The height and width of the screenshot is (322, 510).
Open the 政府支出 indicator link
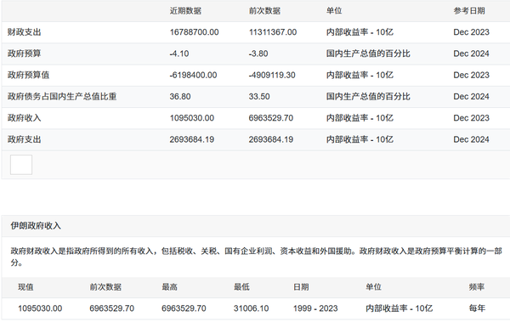tap(24, 139)
